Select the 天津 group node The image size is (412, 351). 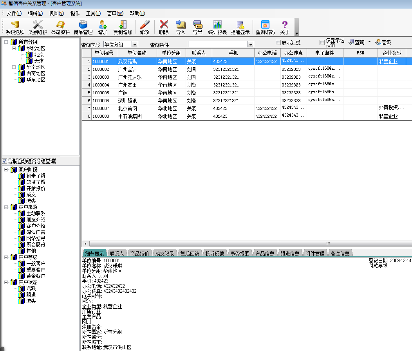pyautogui.click(x=39, y=61)
